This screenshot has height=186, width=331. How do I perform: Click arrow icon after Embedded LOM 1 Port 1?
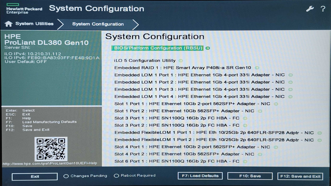pos(290,75)
